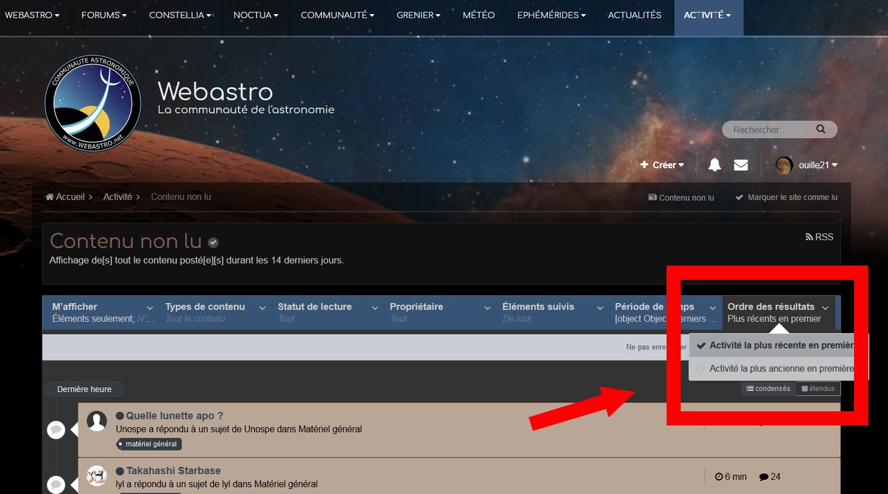Expand the M'afficher filter
This screenshot has width=888, height=494.
tap(102, 312)
